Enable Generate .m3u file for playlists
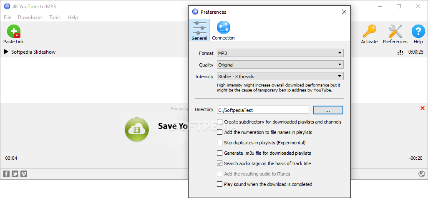Image resolution: width=428 pixels, height=198 pixels. point(219,153)
